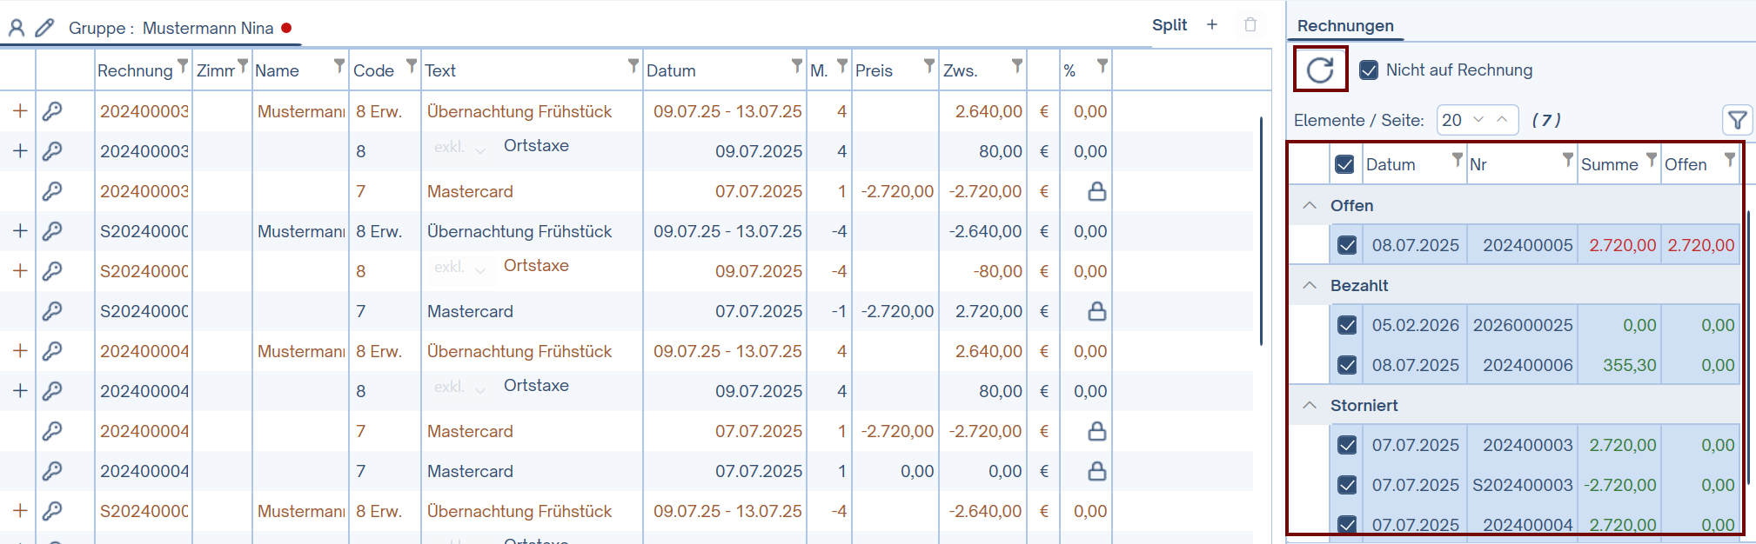Click the person icon left of Gruppe
Viewport: 1756px width, 544px height.
pyautogui.click(x=17, y=28)
